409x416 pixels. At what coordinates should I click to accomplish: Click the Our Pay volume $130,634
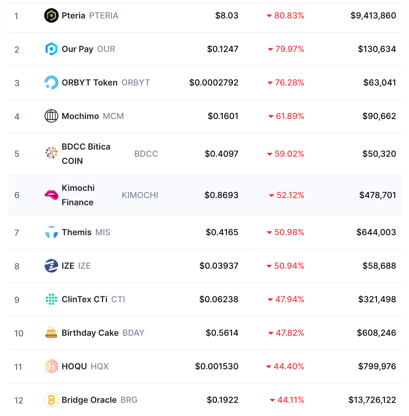coord(377,49)
